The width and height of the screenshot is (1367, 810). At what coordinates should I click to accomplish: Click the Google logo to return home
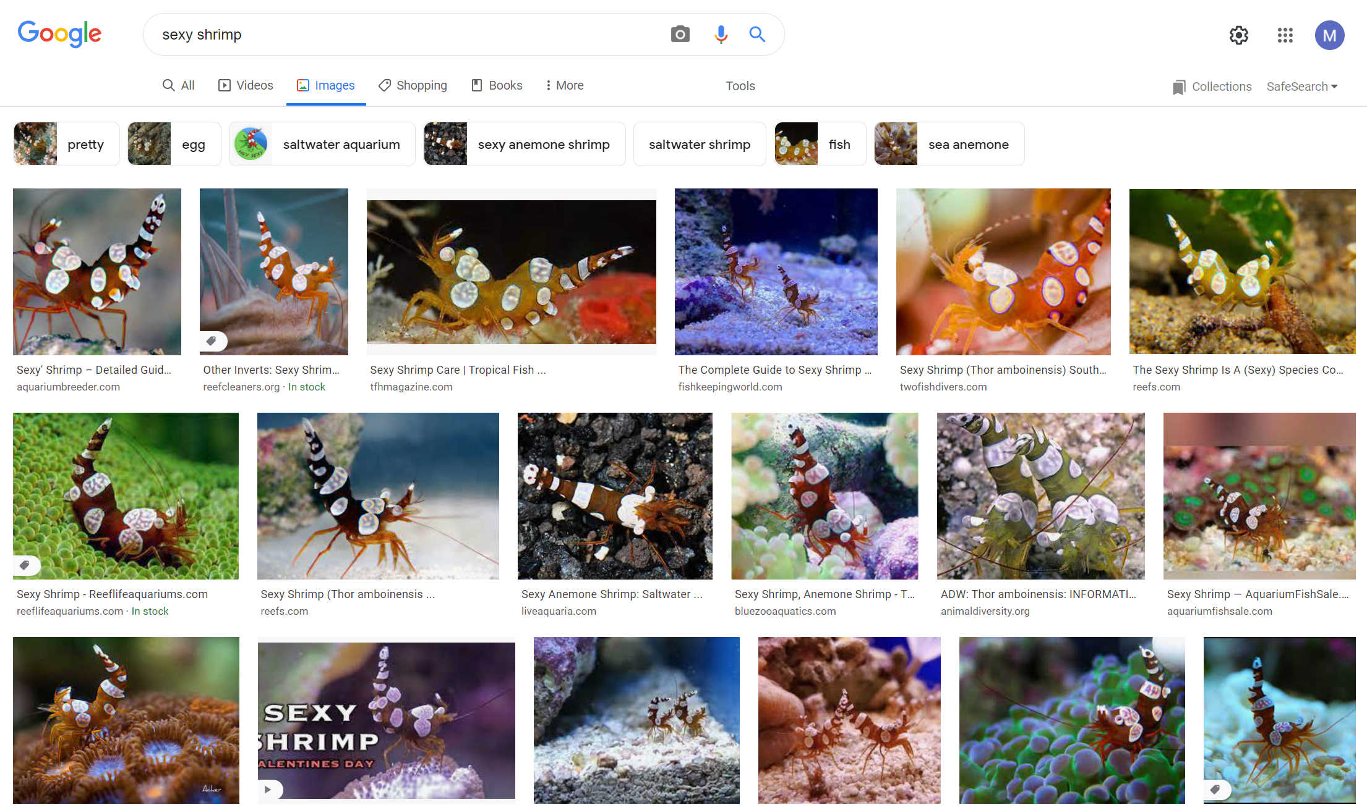click(x=59, y=34)
